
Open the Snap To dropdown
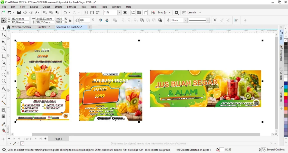coord(170,12)
